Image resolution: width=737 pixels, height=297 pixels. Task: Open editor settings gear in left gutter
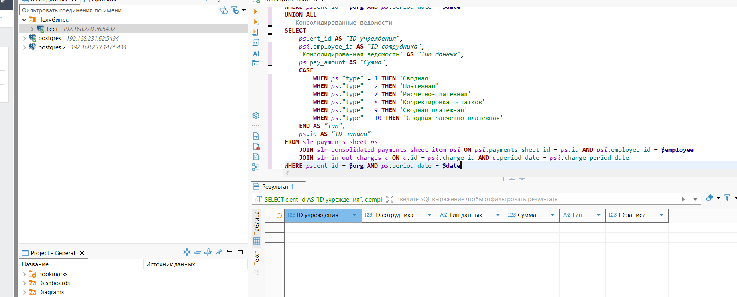tap(256, 115)
